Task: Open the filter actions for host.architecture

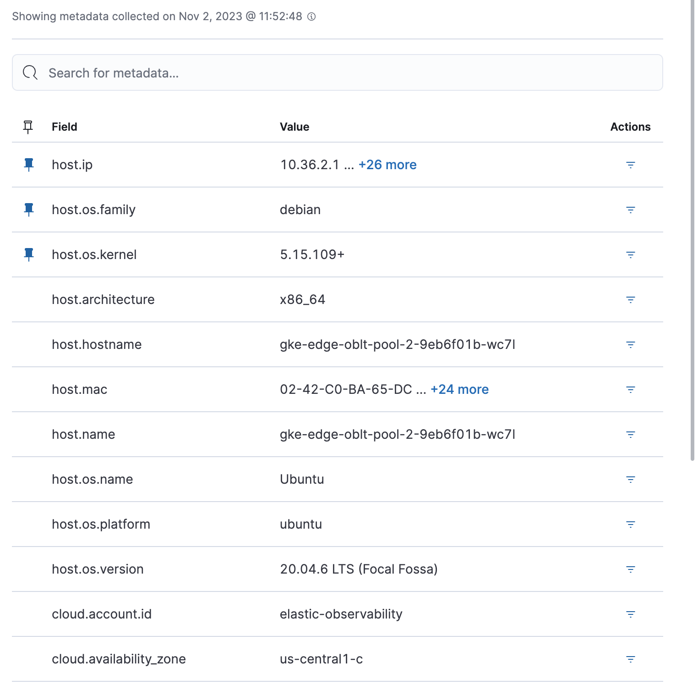Action: (631, 299)
